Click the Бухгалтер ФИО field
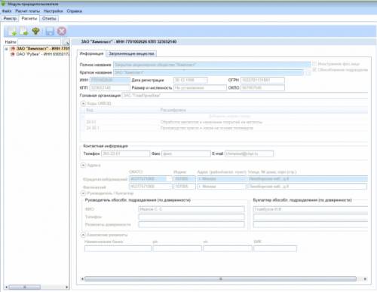 tap(311, 209)
